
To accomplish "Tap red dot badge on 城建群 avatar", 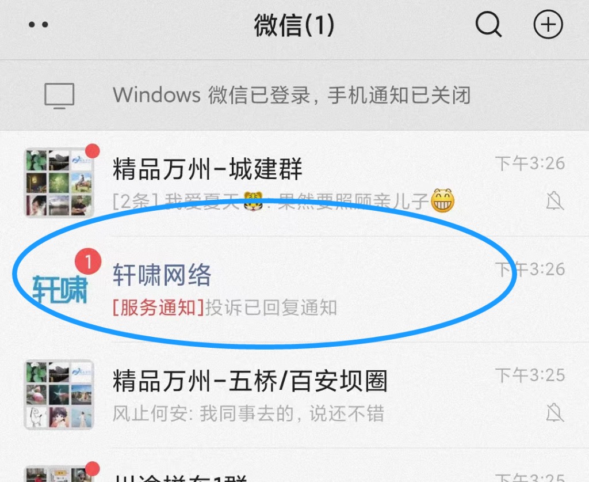I will 93,151.
